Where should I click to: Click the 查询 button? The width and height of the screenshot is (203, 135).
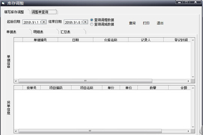132,23
